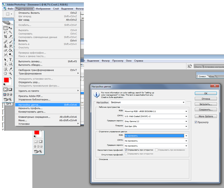Choose the Type tool
The height and width of the screenshot is (188, 224).
[10, 59]
